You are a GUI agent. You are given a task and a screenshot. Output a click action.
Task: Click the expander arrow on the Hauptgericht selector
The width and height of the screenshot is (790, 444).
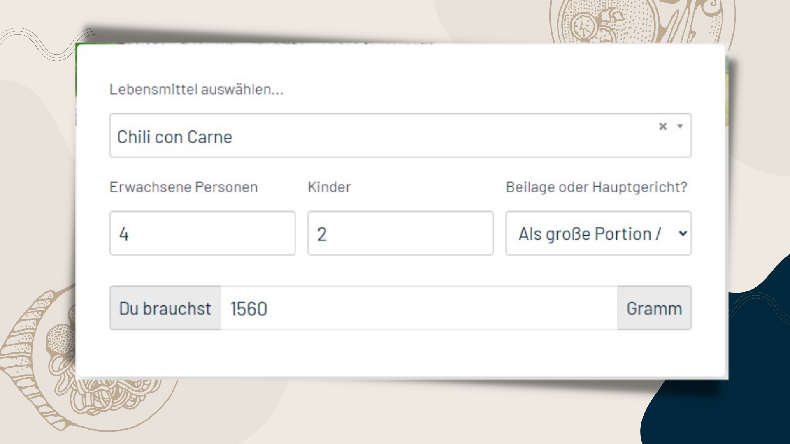(x=683, y=233)
